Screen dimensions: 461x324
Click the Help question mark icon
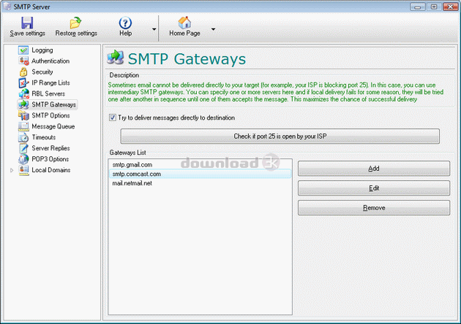(x=125, y=23)
